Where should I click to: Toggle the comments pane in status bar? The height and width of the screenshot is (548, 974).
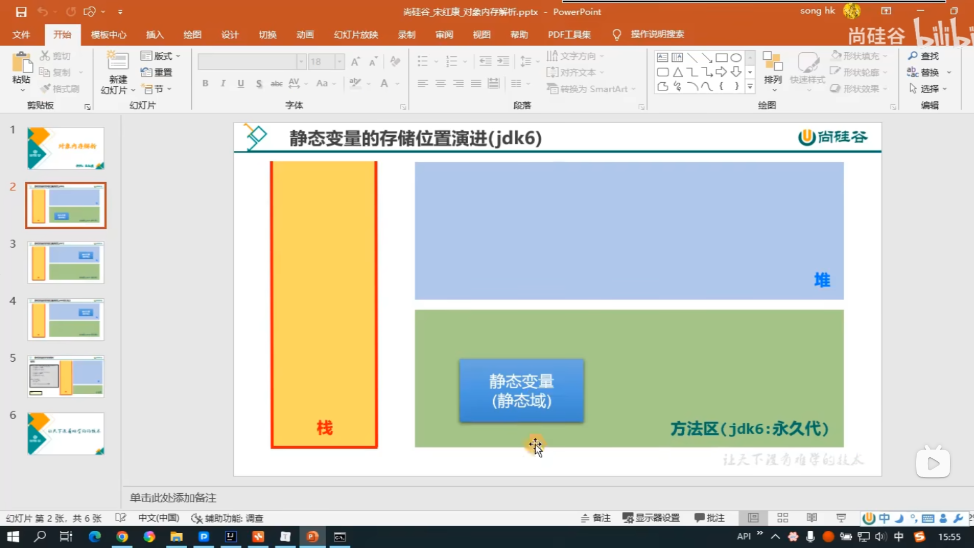click(709, 518)
